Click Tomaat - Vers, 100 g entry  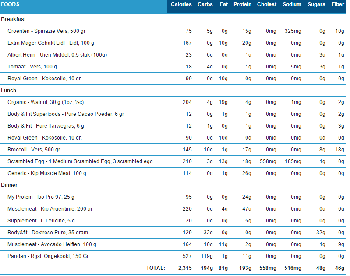tap(32, 67)
